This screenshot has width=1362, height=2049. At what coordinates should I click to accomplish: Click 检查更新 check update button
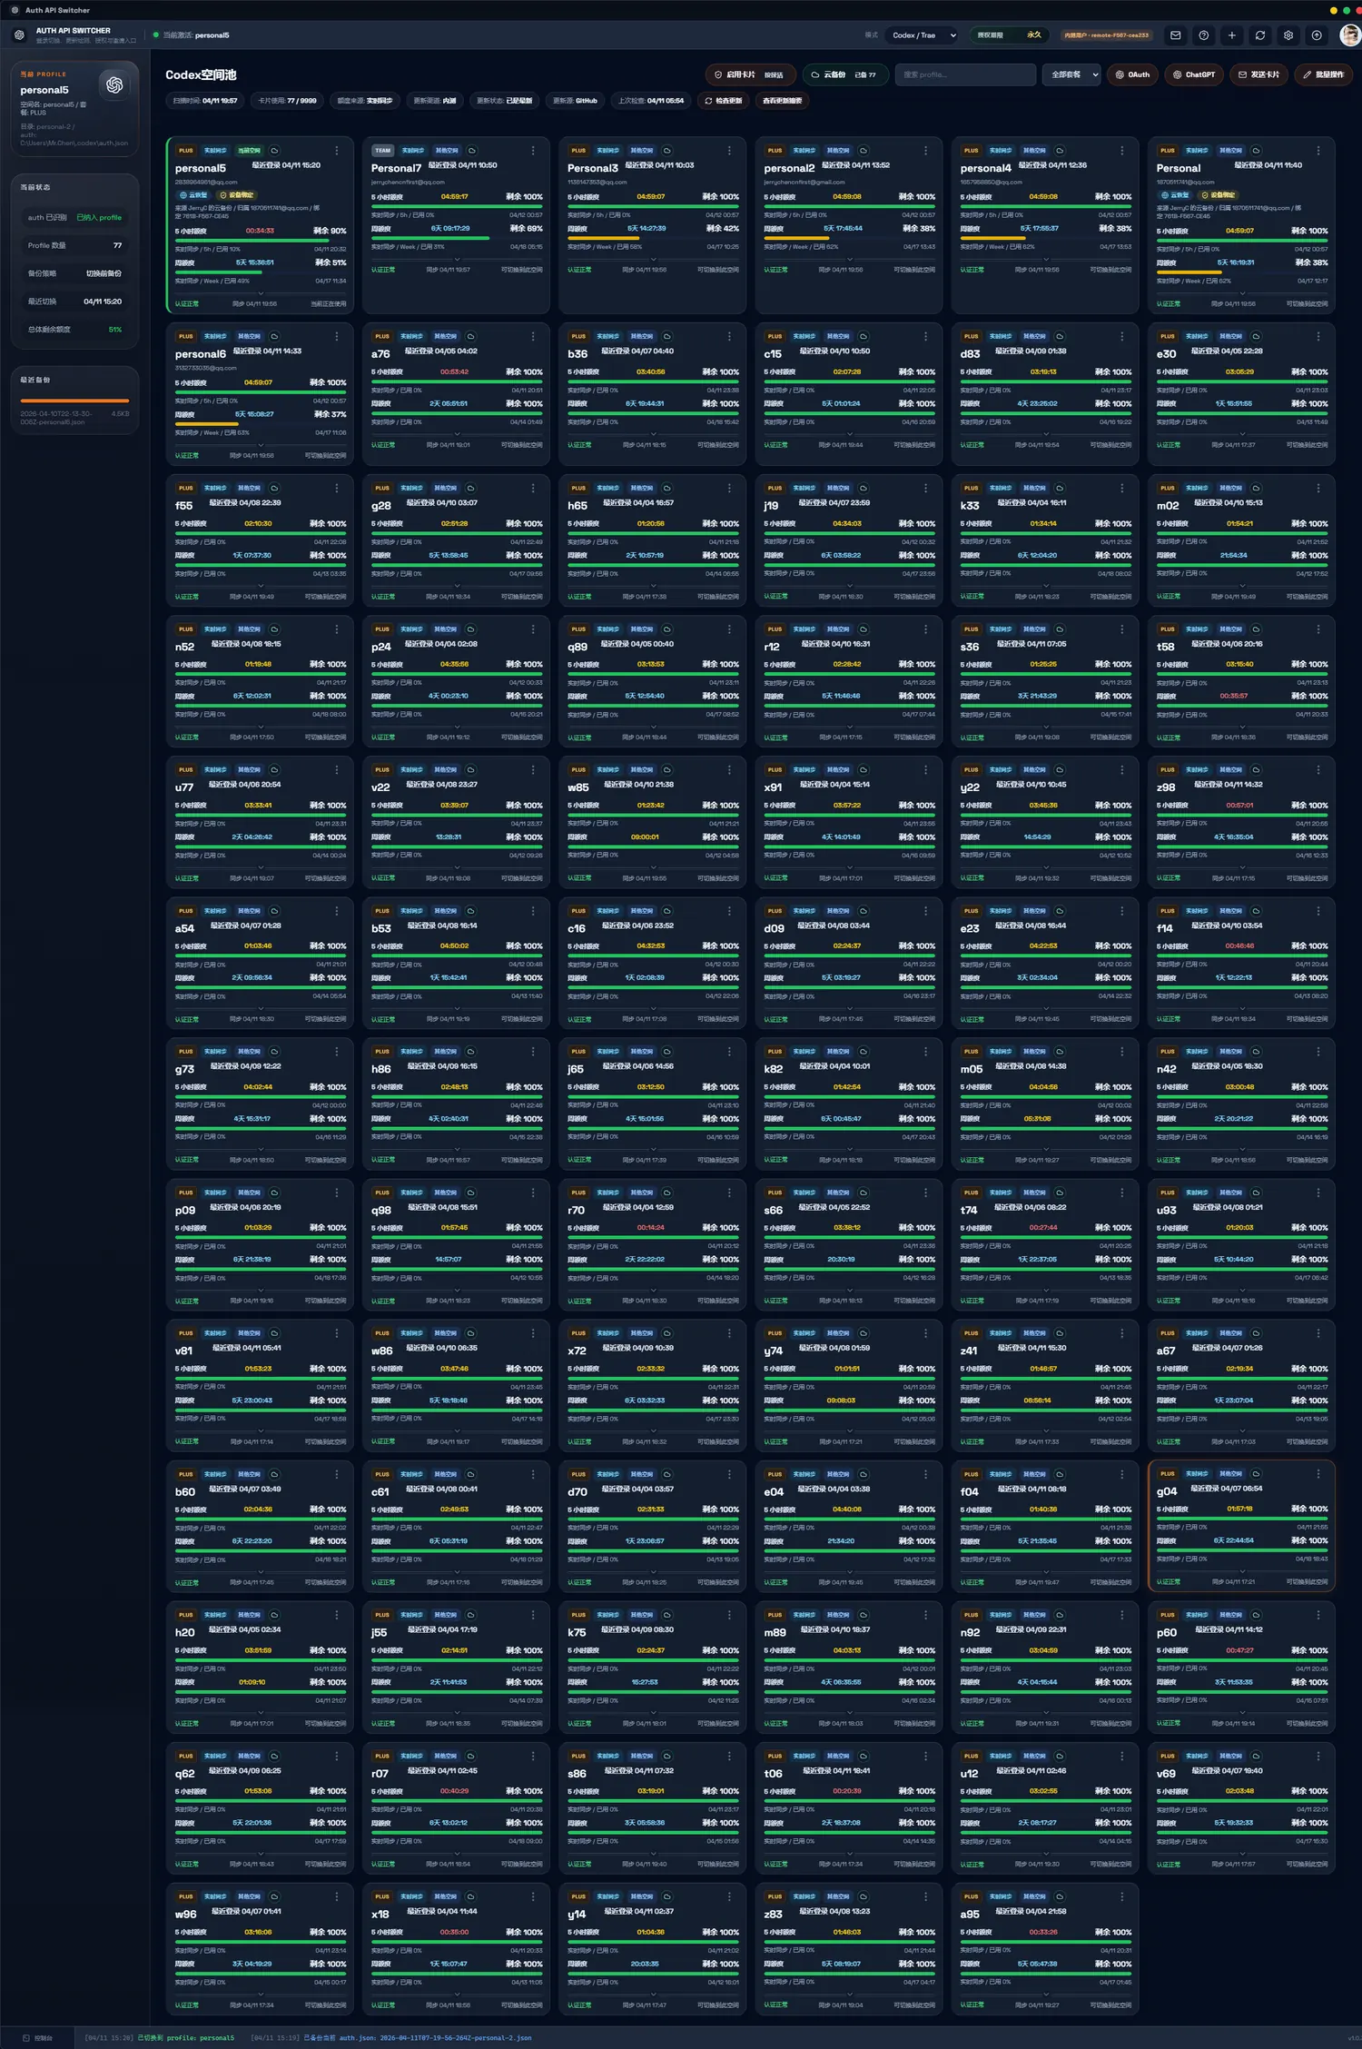tap(723, 101)
